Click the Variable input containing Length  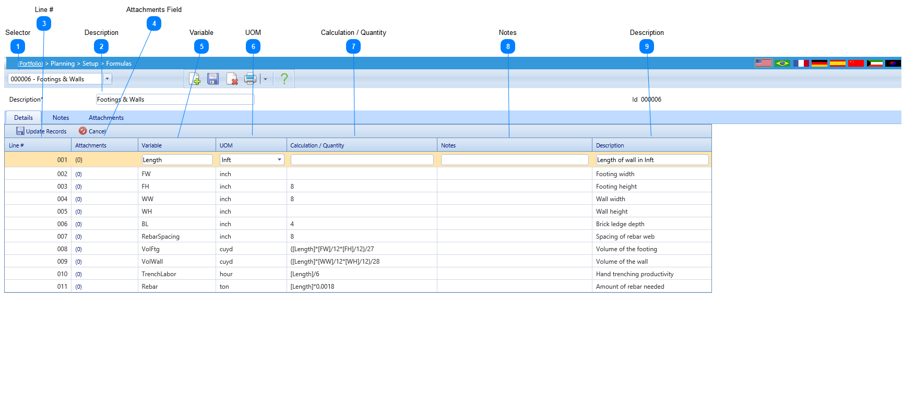point(177,160)
